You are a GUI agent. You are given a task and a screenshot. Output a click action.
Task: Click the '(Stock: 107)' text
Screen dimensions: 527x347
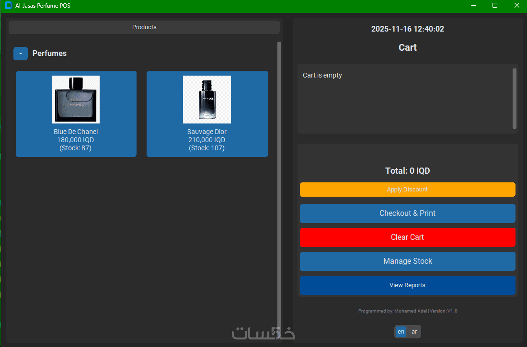(206, 148)
